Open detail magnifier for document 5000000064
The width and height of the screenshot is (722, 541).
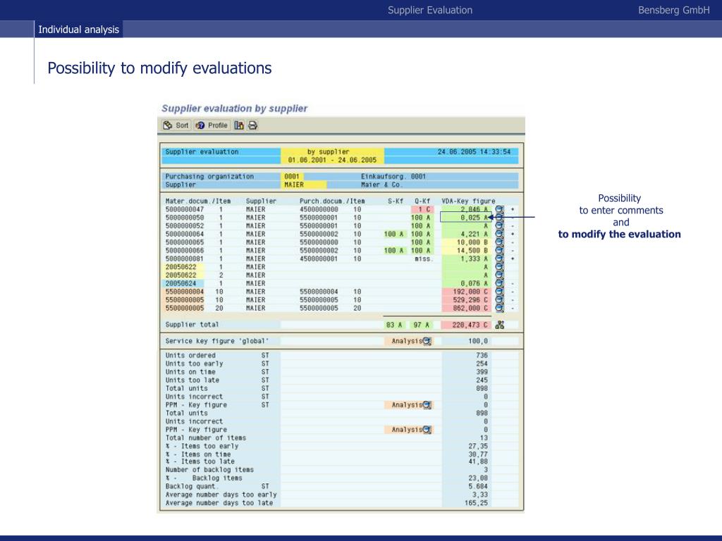point(500,234)
